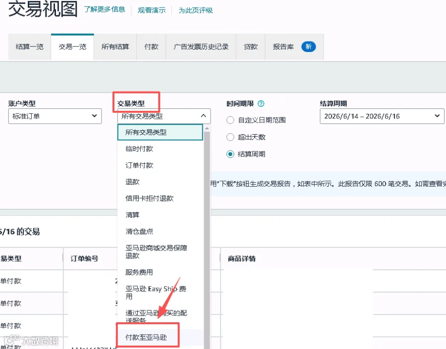
Task: Select the 自定义日期范围 radio button
Action: tap(230, 120)
